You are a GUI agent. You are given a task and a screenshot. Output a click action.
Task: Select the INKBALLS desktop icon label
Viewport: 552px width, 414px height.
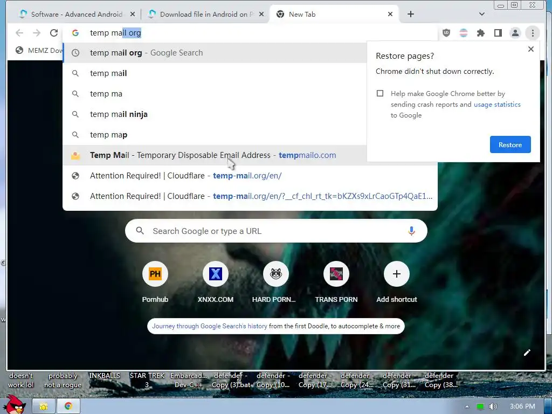click(105, 376)
